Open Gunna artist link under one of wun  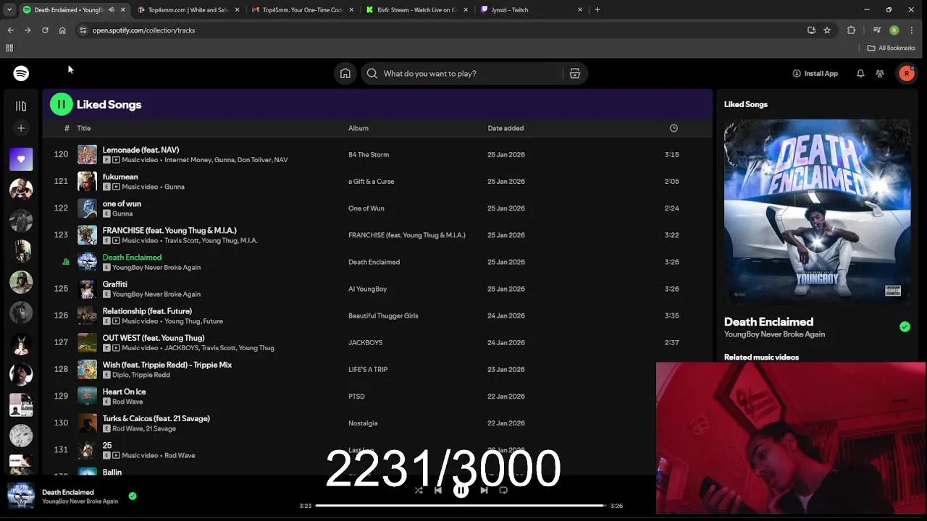tap(122, 213)
